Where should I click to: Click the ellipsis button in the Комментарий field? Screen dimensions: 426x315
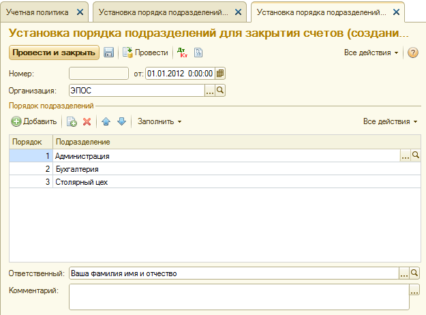[414, 290]
